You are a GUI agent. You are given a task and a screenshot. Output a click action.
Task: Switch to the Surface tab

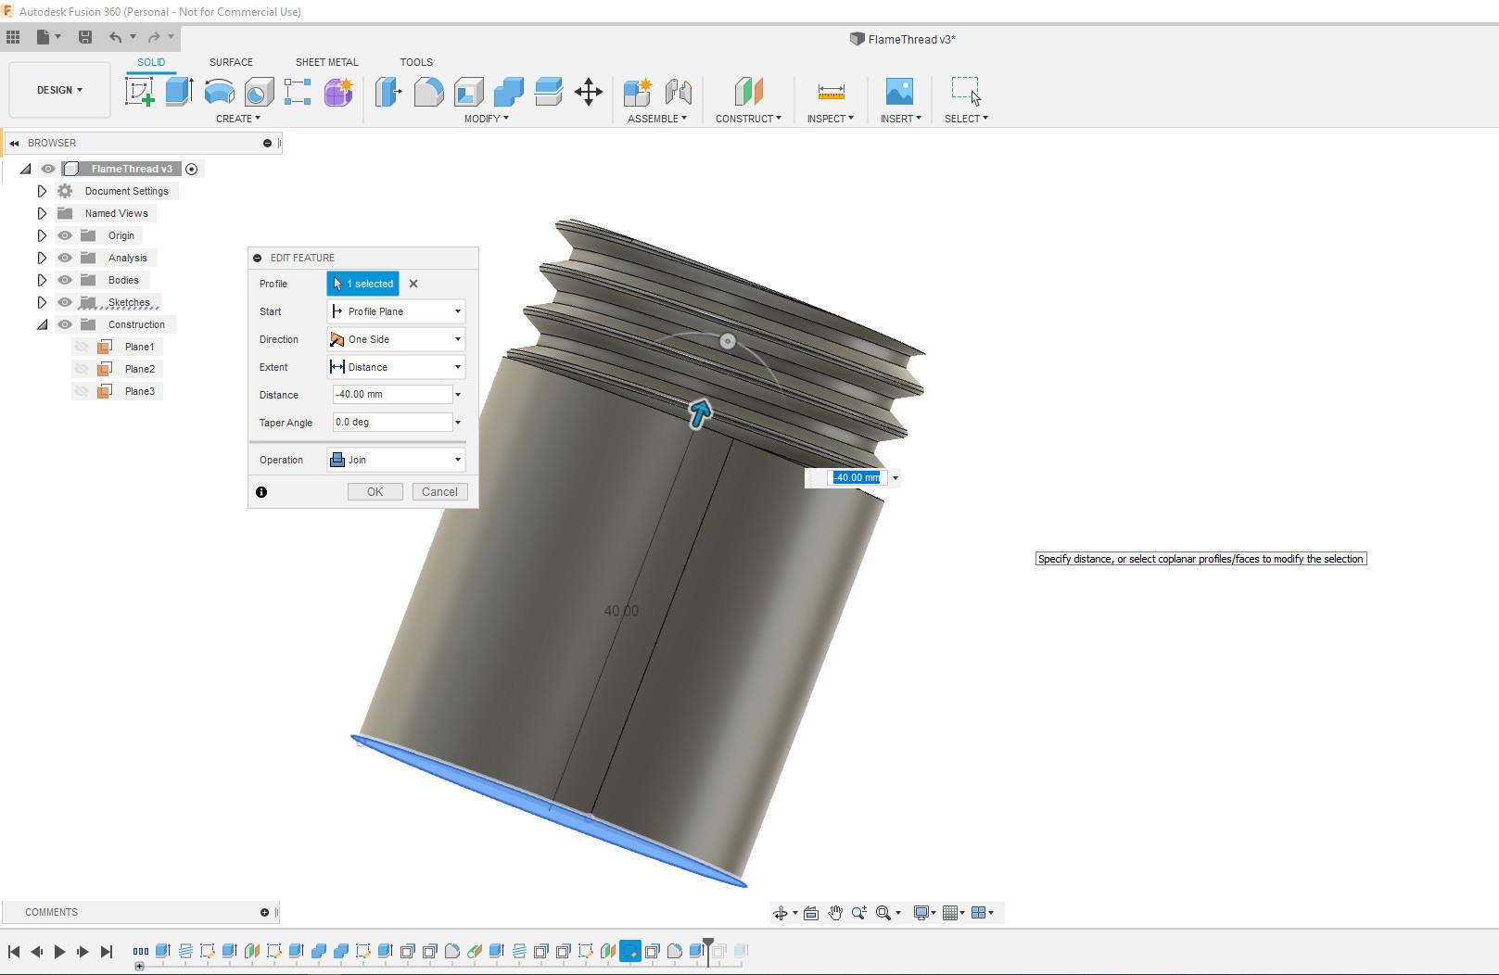(231, 62)
